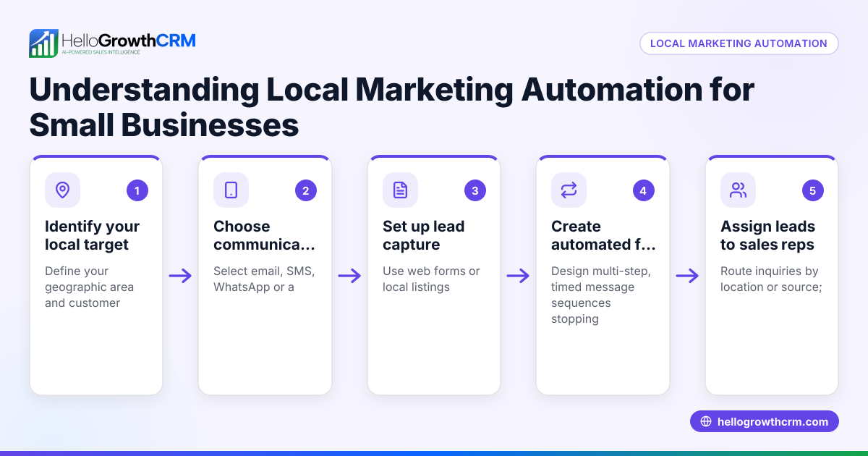Select the Assign leads to sales reps heading
The image size is (868, 456).
click(767, 235)
